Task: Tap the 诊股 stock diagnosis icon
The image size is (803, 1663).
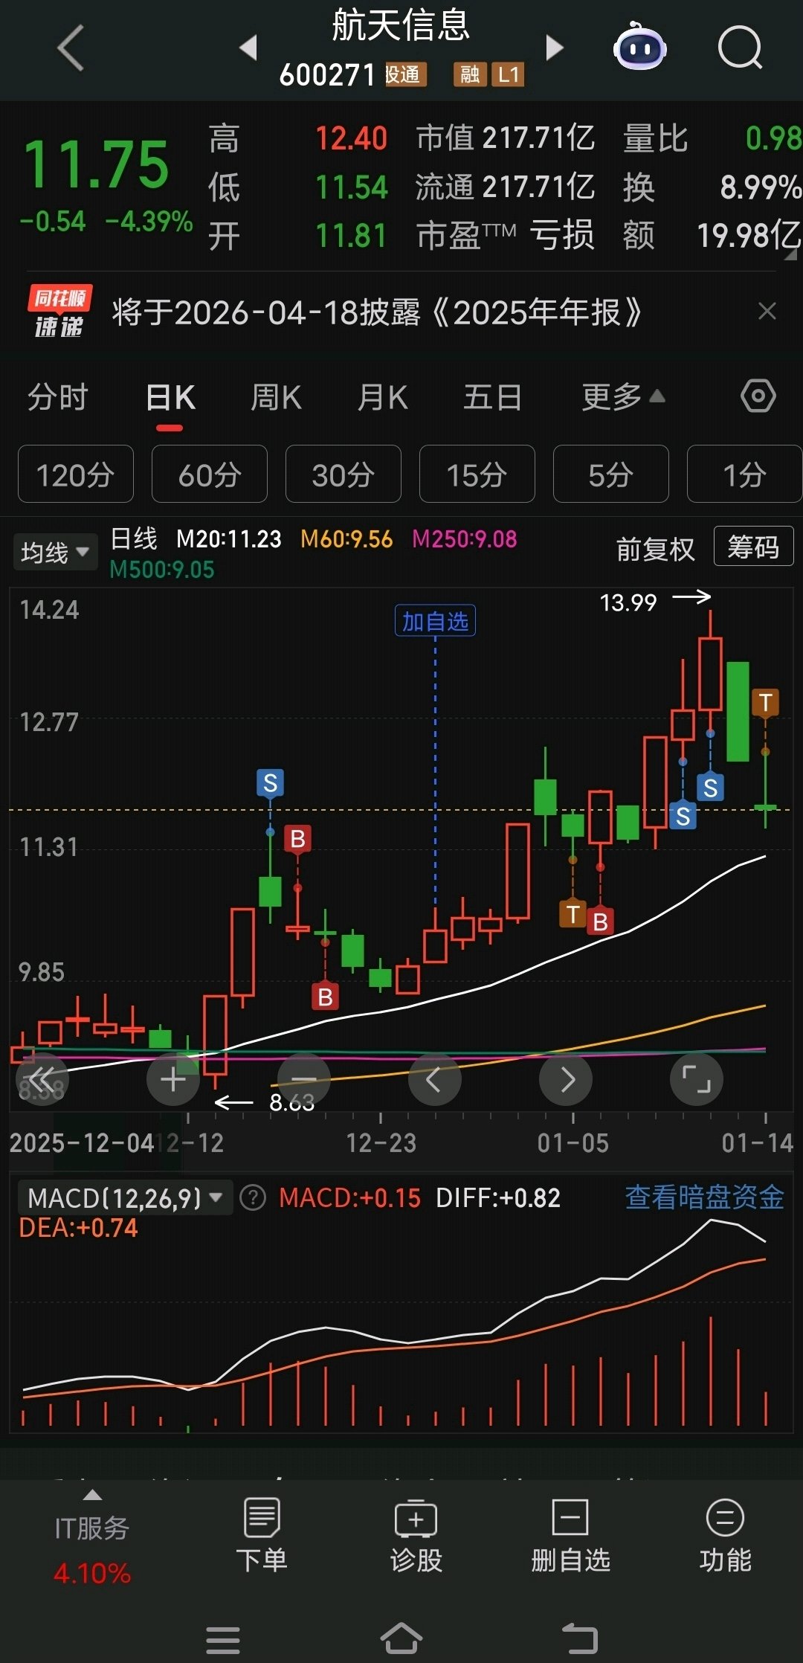Action: pos(416,1536)
